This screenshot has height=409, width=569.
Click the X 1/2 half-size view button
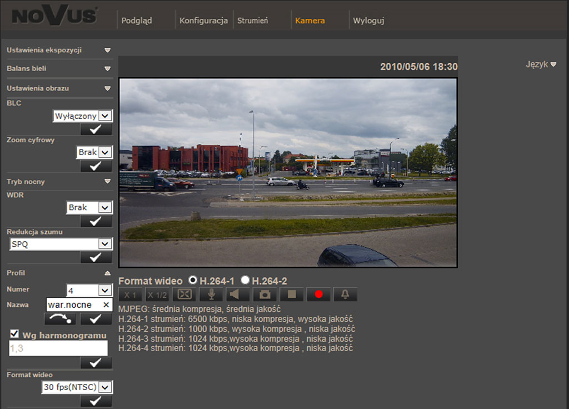click(157, 295)
